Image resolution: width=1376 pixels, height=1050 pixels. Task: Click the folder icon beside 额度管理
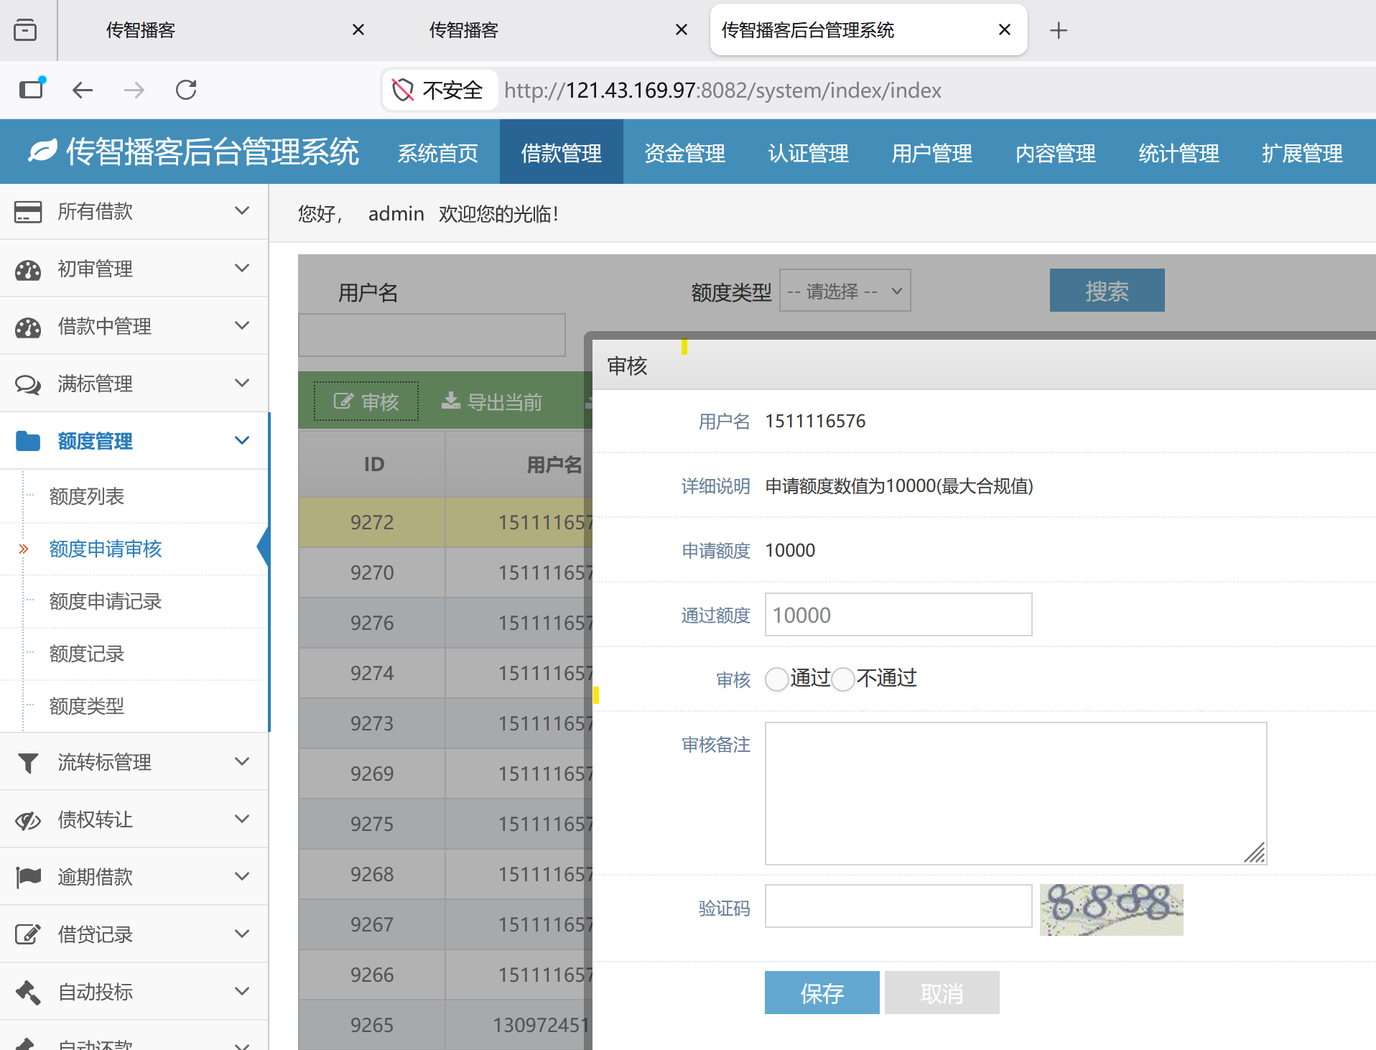click(28, 441)
